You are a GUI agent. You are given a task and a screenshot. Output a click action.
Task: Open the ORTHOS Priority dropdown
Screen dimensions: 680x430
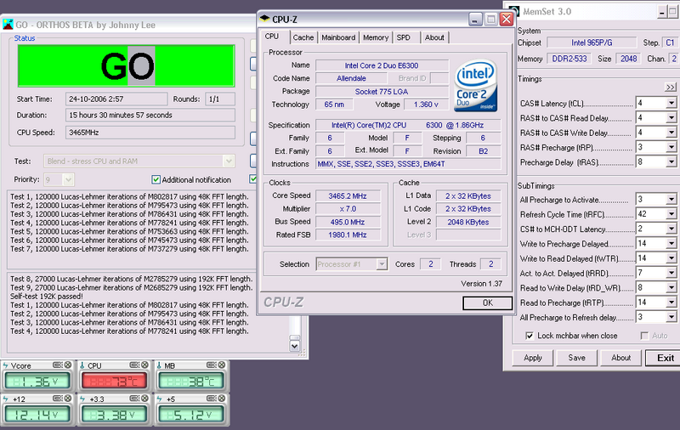[68, 179]
